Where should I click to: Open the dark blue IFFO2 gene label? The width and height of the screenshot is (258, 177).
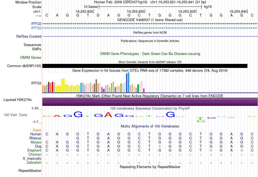tap(36, 24)
